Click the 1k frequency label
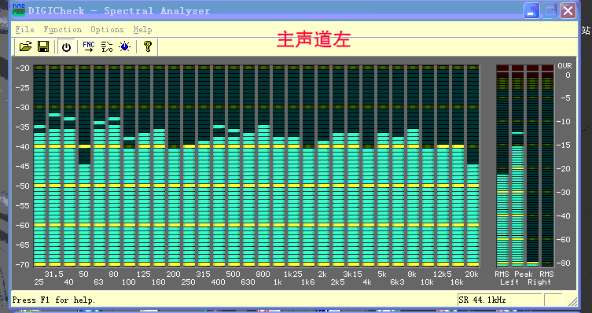 tap(278, 282)
